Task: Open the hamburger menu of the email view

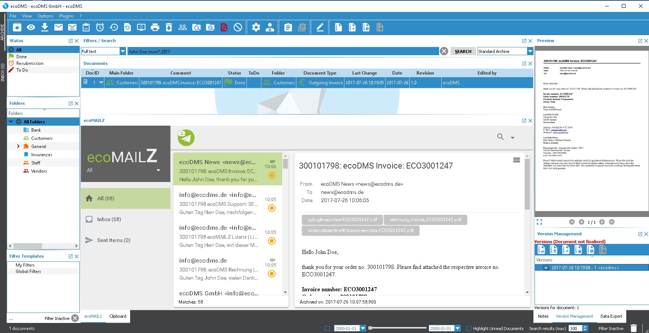Action: (x=517, y=160)
